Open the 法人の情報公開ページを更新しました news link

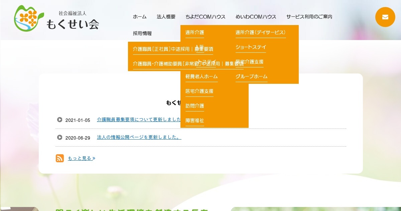click(x=139, y=137)
